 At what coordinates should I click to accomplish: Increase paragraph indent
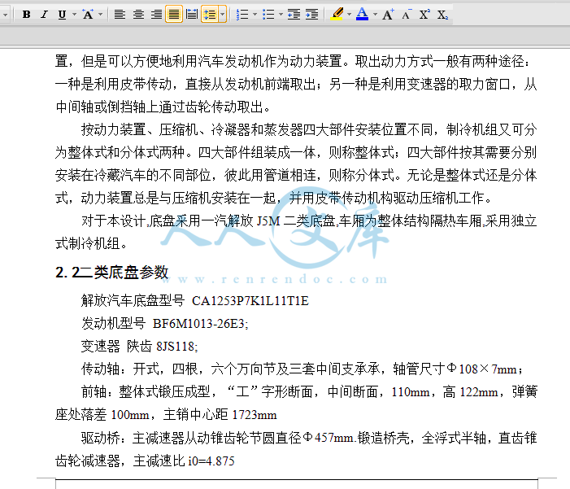click(x=311, y=15)
